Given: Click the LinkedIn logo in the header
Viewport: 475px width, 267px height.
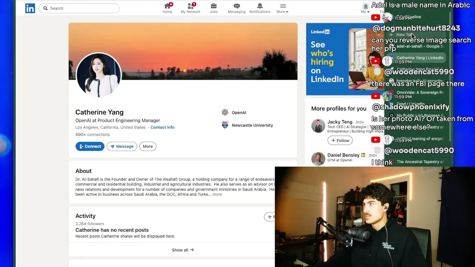Looking at the screenshot, I should pos(30,8).
